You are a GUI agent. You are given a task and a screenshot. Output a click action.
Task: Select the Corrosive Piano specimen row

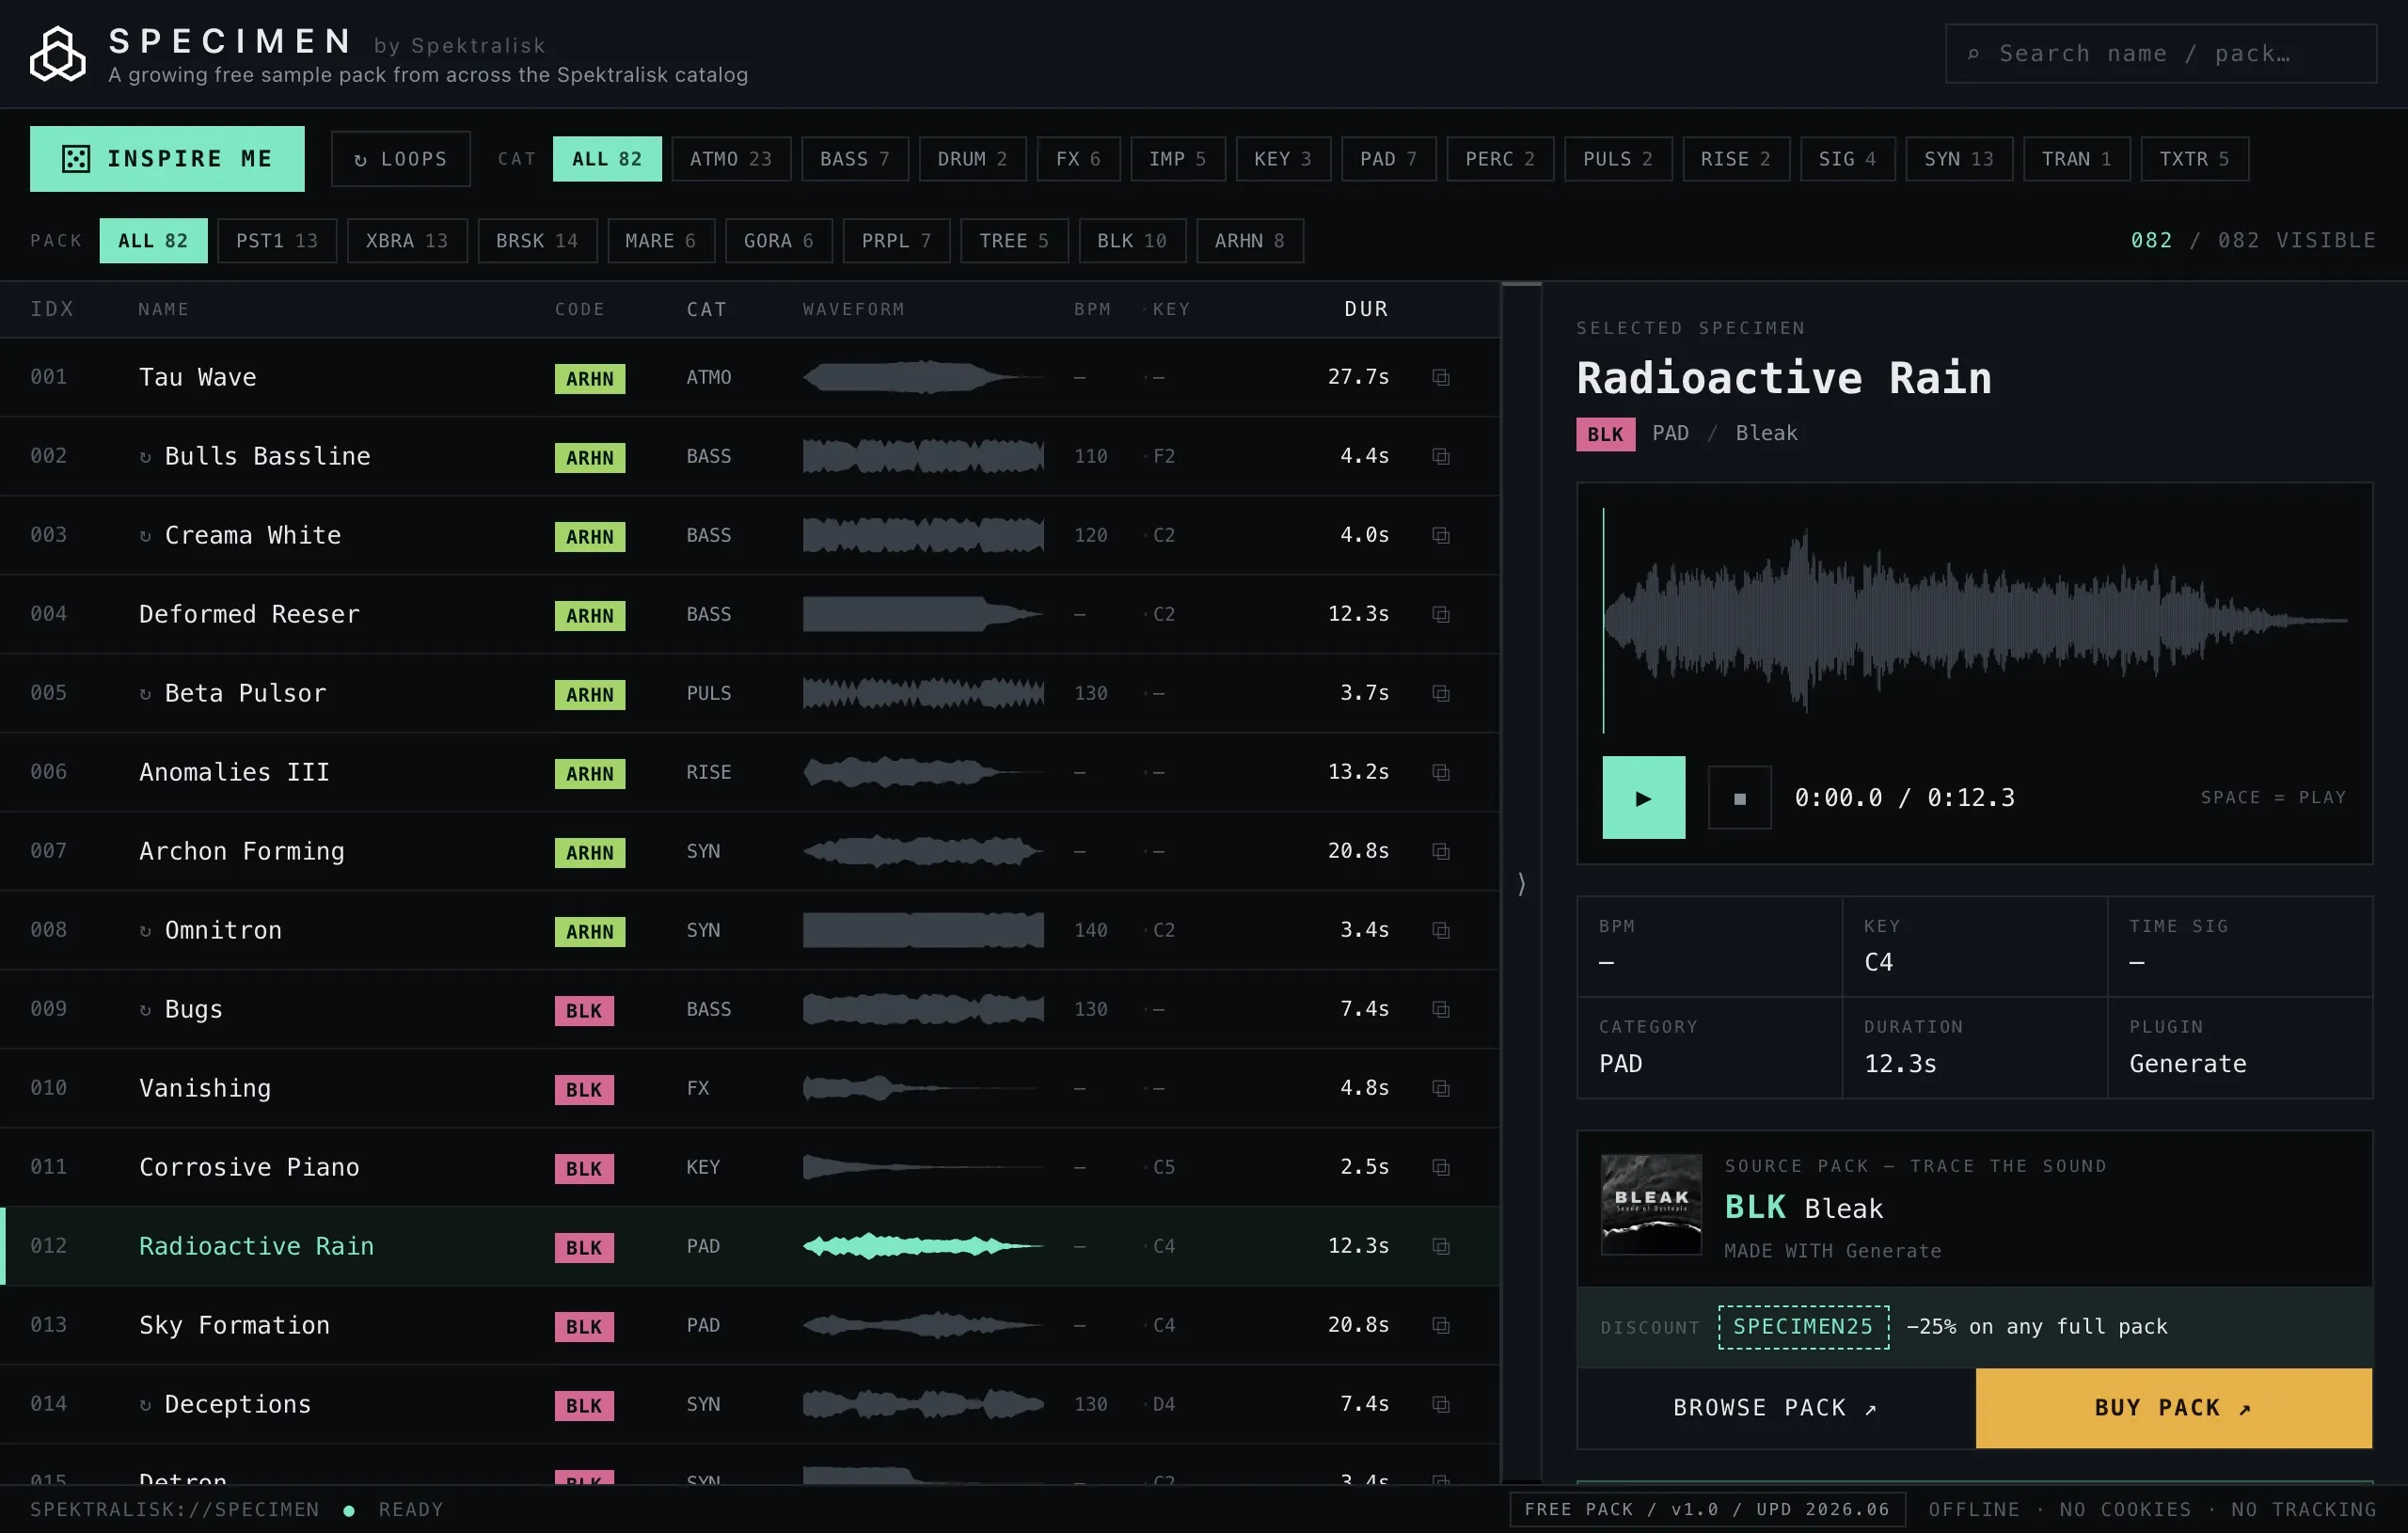[x=750, y=1167]
